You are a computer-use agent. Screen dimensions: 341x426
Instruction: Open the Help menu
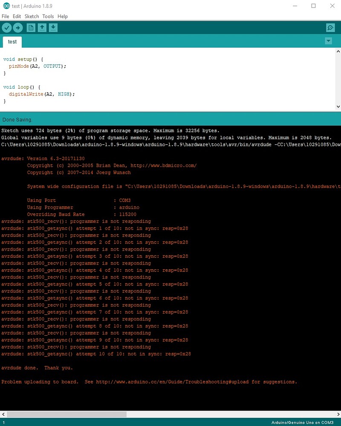[x=63, y=16]
